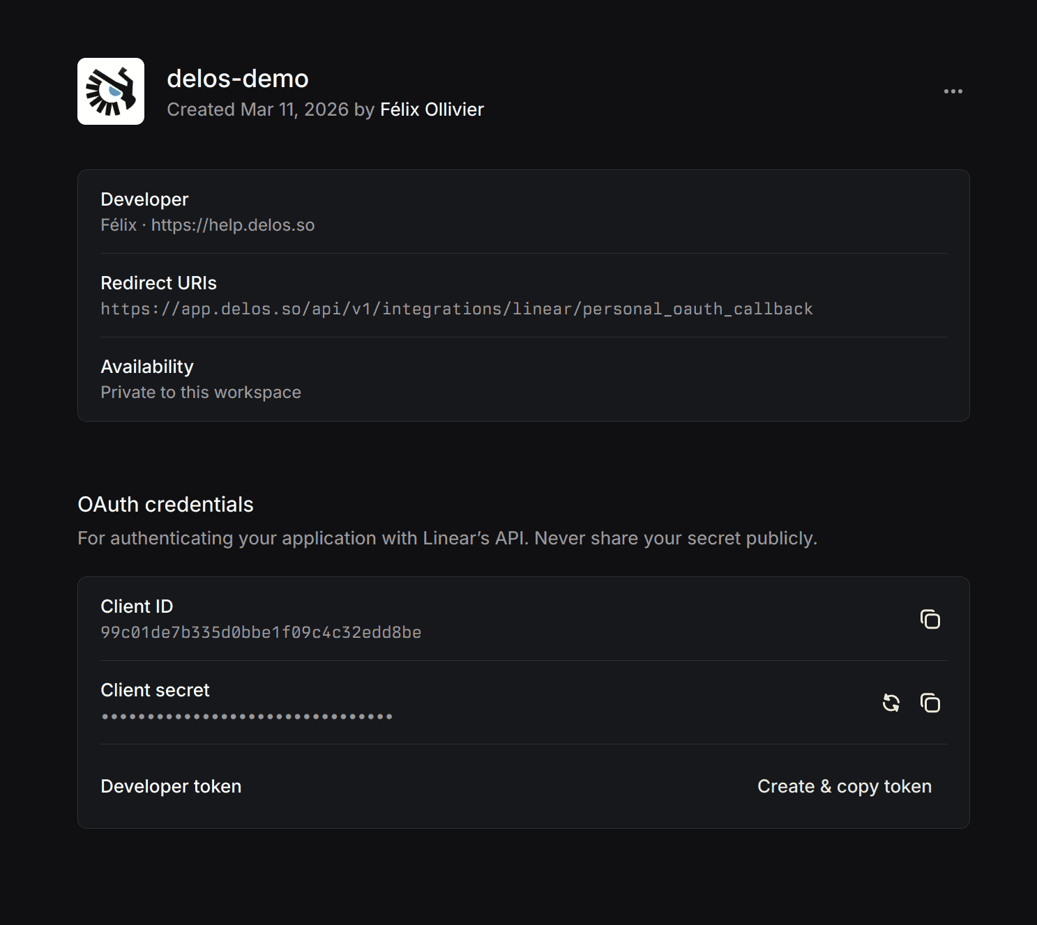This screenshot has width=1037, height=925.
Task: Click the Availability label
Action: point(147,367)
